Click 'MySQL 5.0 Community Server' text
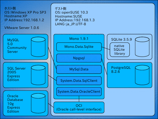 pos(17,46)
